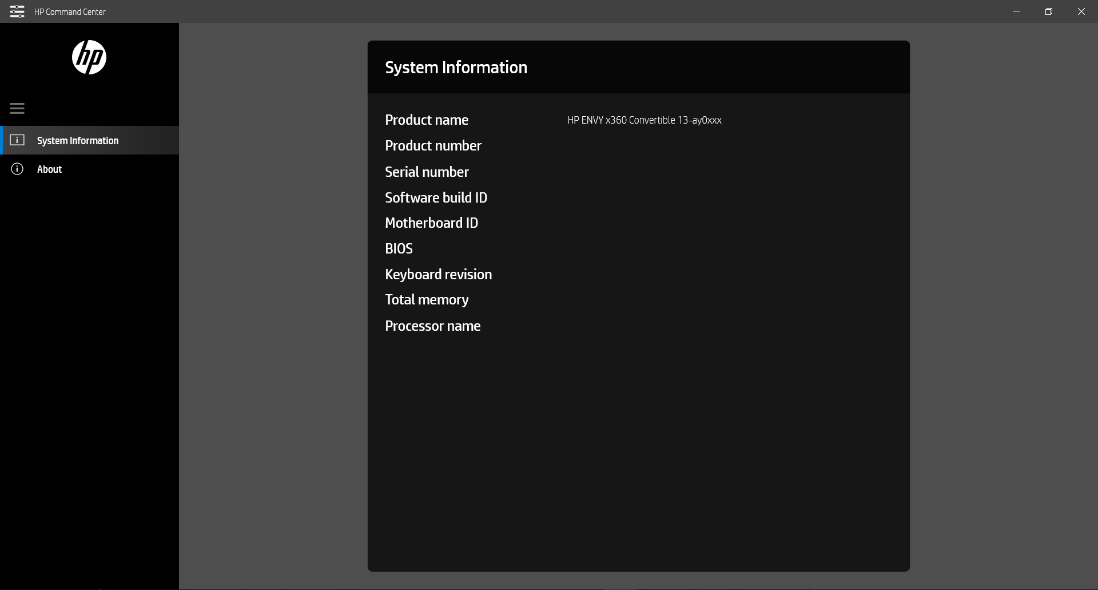Click the Software build ID label
The height and width of the screenshot is (590, 1098).
(x=436, y=197)
